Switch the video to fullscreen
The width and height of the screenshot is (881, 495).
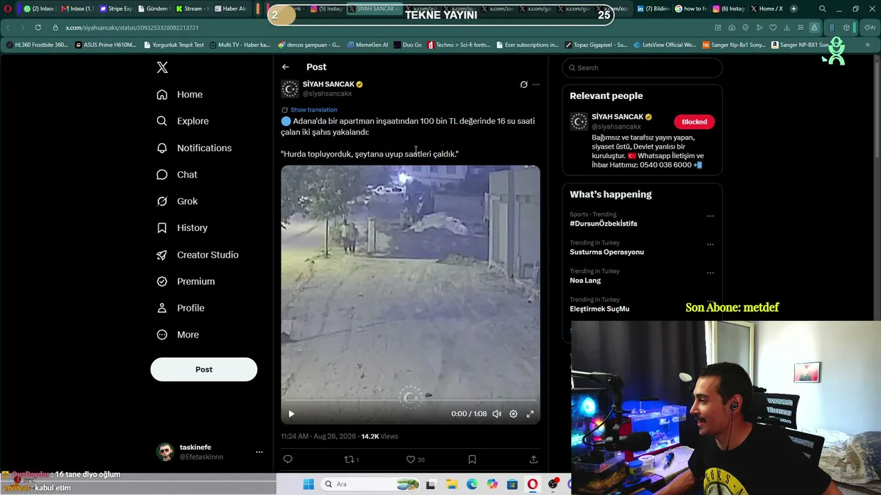point(530,414)
